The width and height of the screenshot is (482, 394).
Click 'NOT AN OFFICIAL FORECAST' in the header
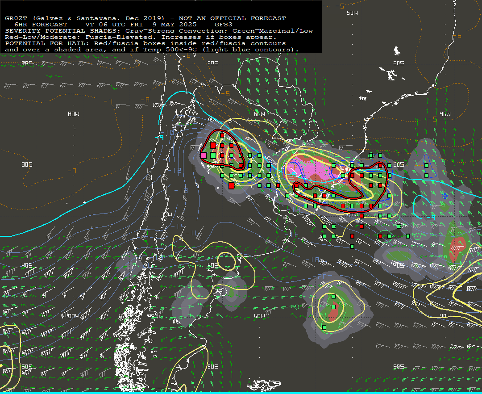[x=233, y=18]
